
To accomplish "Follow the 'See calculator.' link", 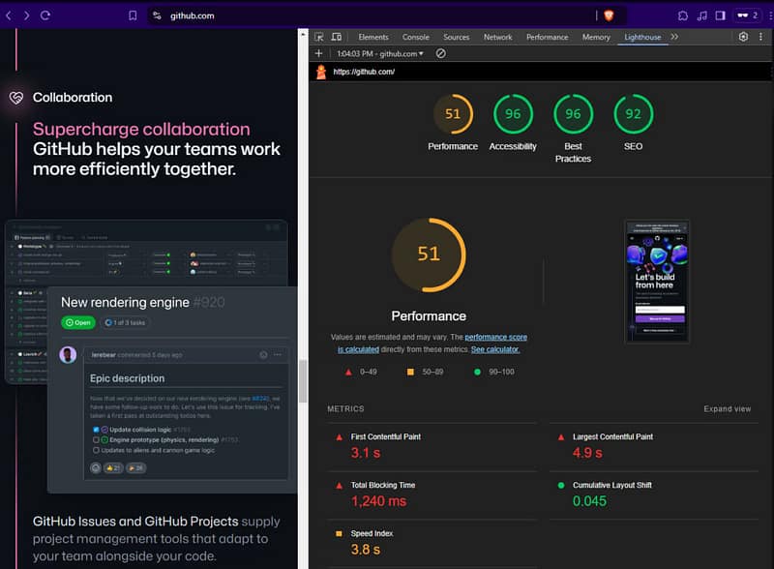I will pyautogui.click(x=495, y=349).
